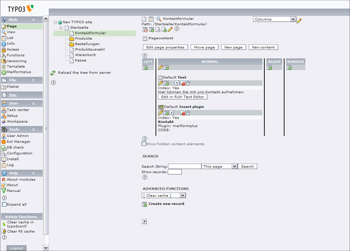Click the reload tree from server icon
Image resolution: width=350 pixels, height=251 pixels.
point(53,73)
